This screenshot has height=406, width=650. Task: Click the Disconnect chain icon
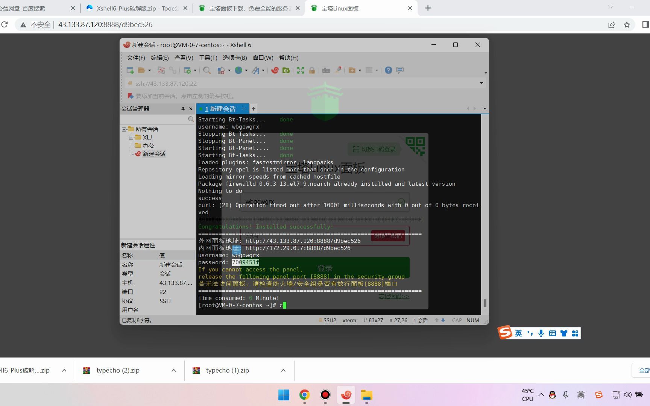(173, 70)
